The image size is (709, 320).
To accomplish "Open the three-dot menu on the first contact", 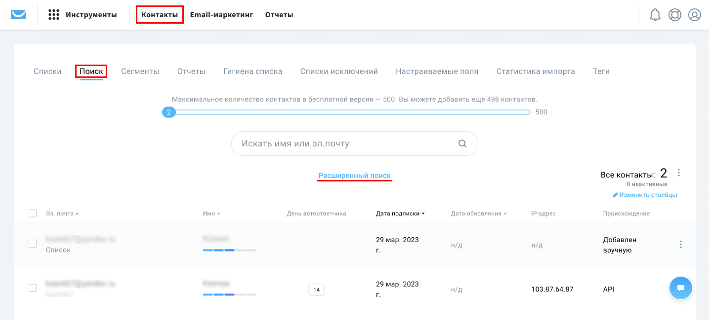I will (x=680, y=244).
